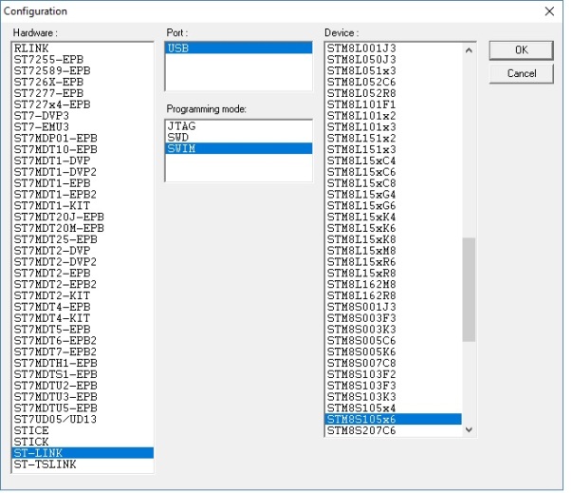Select STICE hardware

(x=83, y=430)
